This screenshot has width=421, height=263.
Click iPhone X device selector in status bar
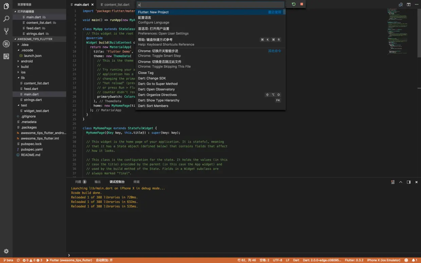tap(383, 260)
